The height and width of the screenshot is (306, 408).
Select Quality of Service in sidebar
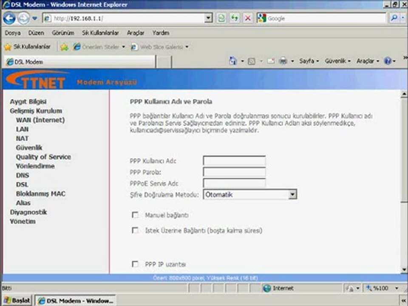(x=43, y=157)
